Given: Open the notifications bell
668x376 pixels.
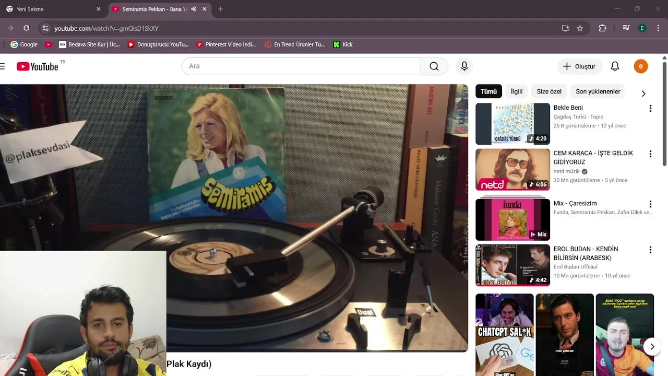Looking at the screenshot, I should click(615, 66).
